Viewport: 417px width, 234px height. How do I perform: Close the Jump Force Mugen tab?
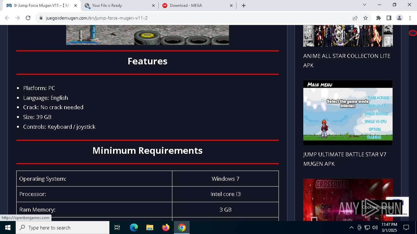[x=76, y=6]
